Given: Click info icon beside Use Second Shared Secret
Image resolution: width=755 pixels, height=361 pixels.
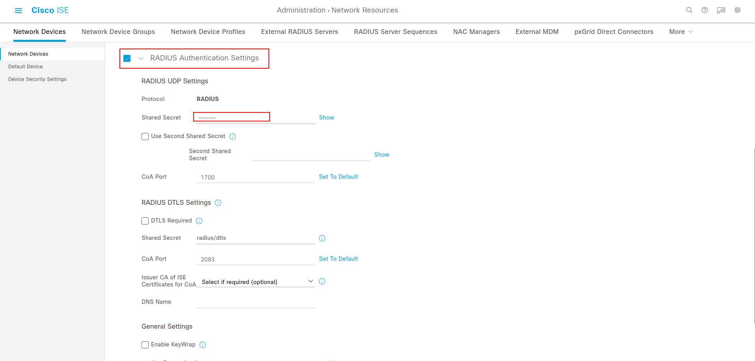Looking at the screenshot, I should coord(233,137).
